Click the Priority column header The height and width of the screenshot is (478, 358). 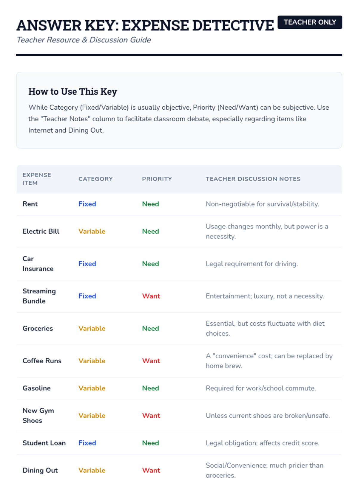(x=157, y=179)
